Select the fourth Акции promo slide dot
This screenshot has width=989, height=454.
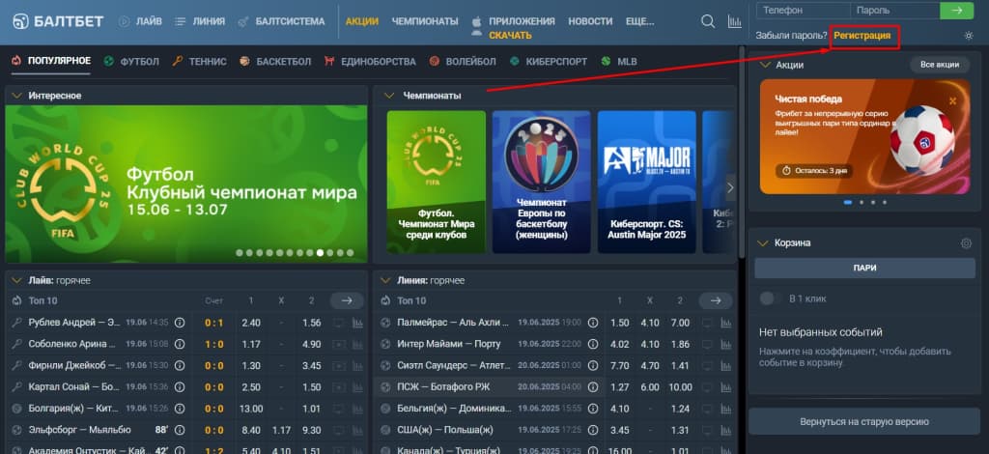[885, 203]
